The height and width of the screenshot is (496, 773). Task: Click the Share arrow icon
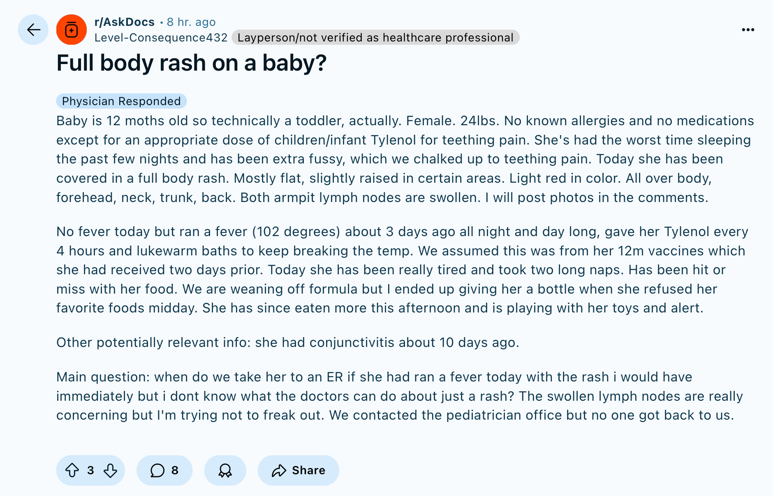[279, 471]
